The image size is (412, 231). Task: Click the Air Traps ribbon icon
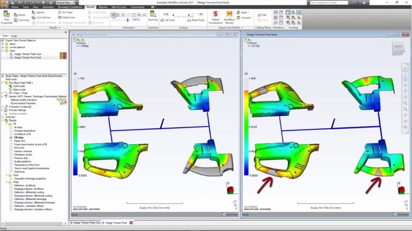[65, 13]
